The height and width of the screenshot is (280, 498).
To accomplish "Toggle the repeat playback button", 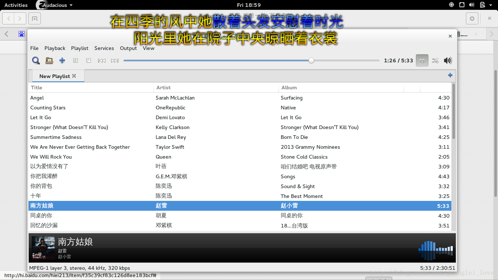I will point(422,61).
